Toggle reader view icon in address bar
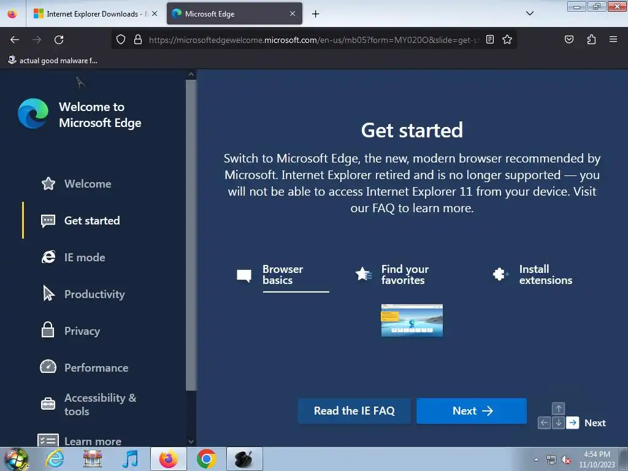Screen dimensions: 628x471 (x=490, y=39)
